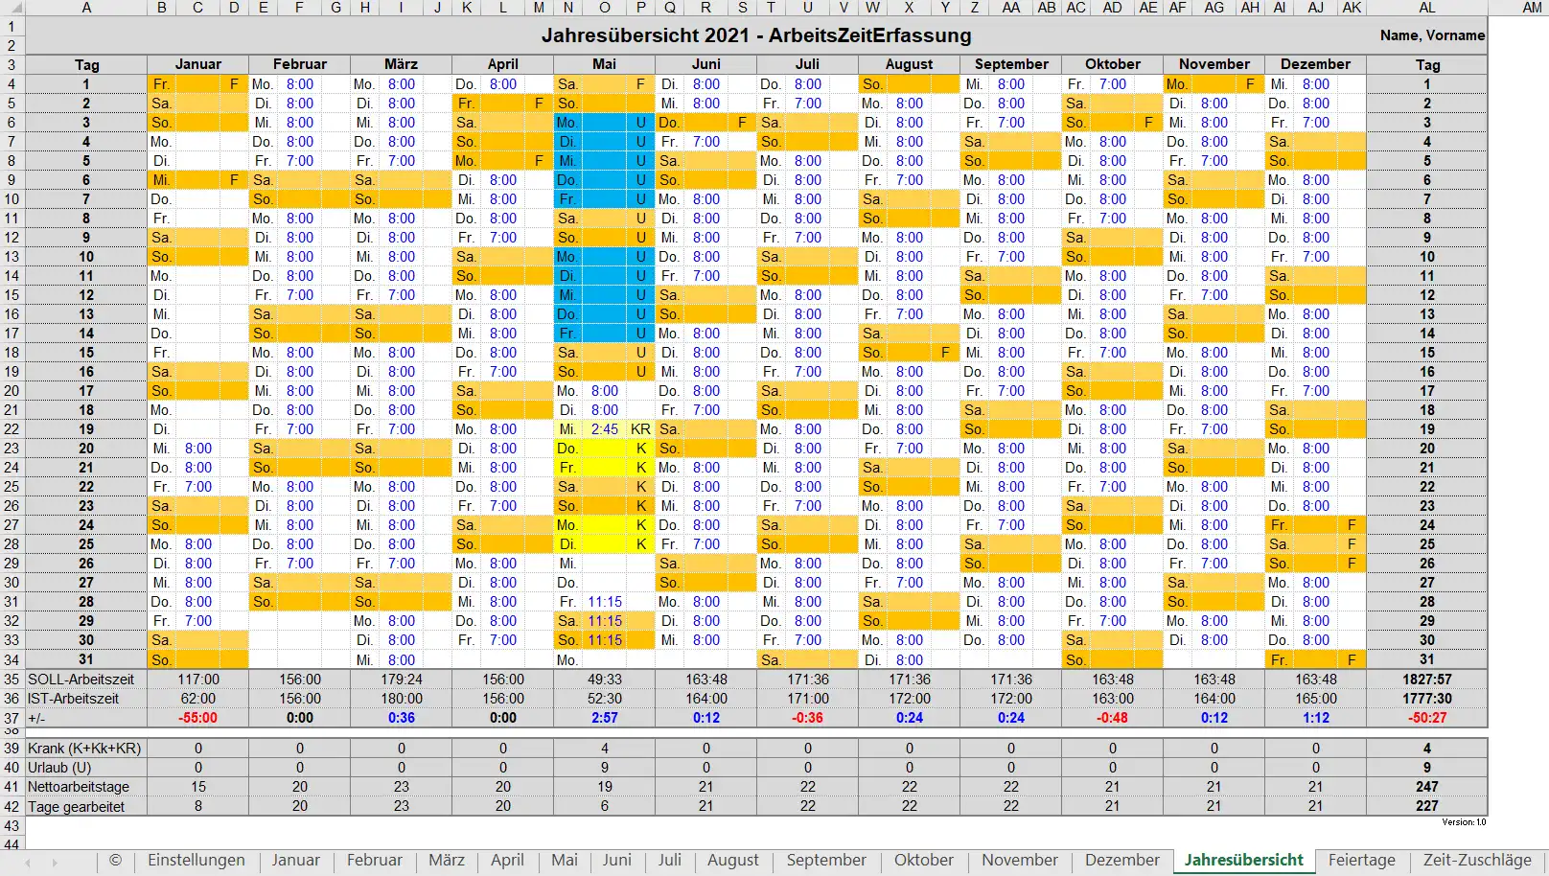
Task: Open the © copyright sheet tab
Action: pyautogui.click(x=116, y=860)
